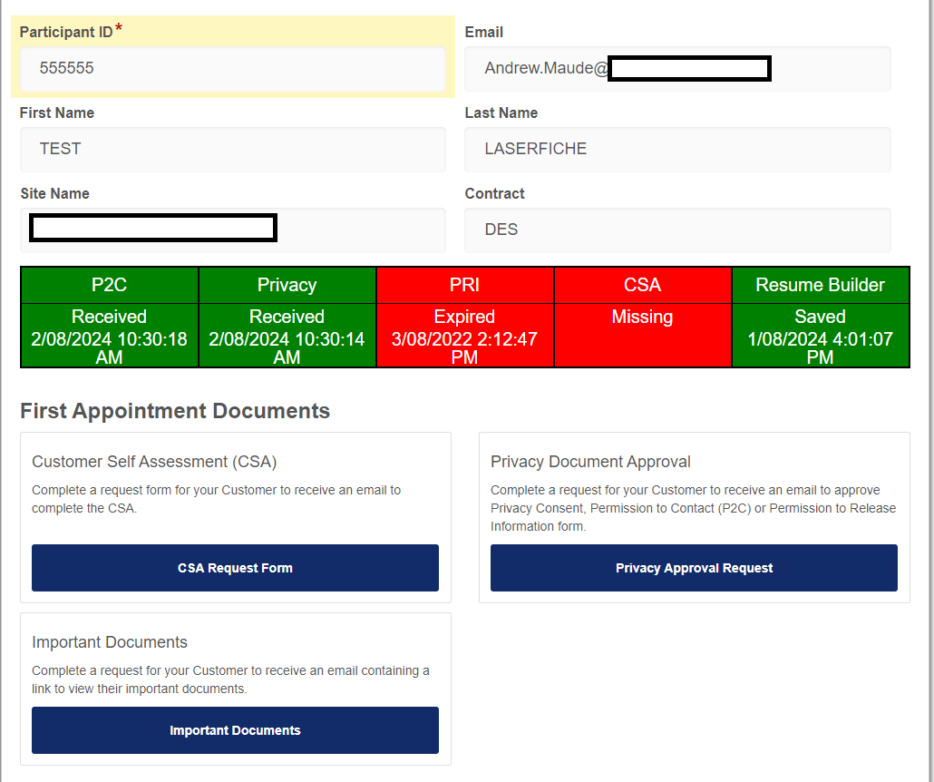The width and height of the screenshot is (934, 782).
Task: Click the Site Name field
Action: click(233, 230)
